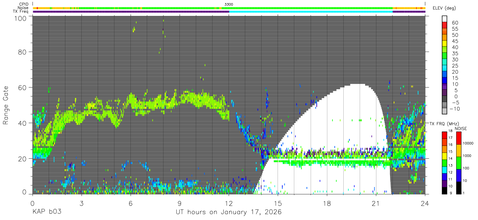Click the Noise row label

click(x=23, y=8)
